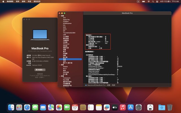181x113 pixels.
Task: Open the Trash in the dock
Action: [x=170, y=107]
